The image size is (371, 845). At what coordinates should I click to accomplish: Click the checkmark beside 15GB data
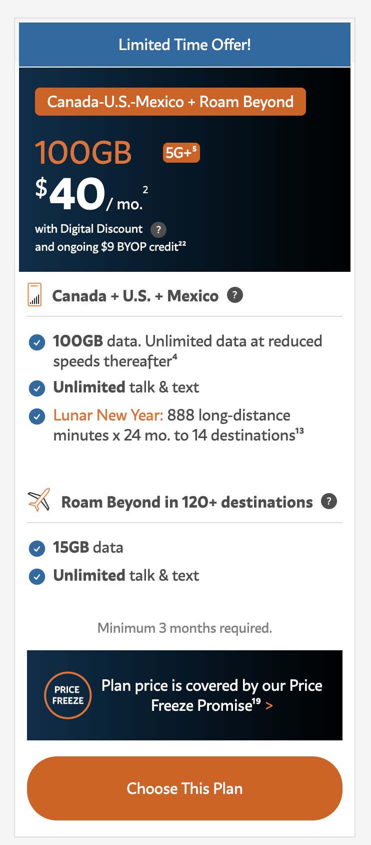(37, 549)
